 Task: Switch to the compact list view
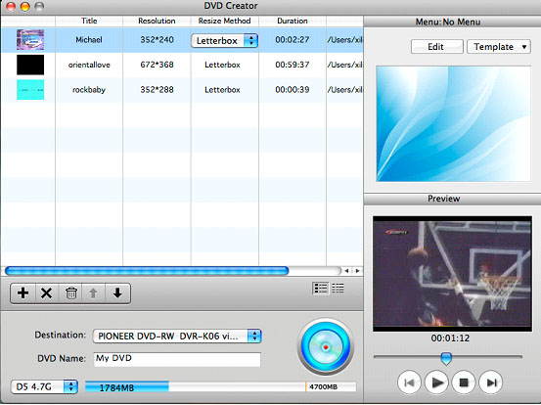[x=338, y=288]
